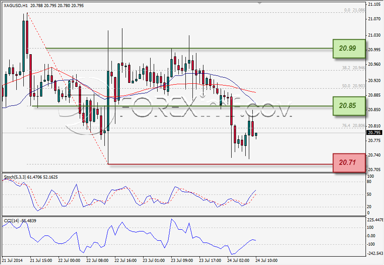Click the 21 Jul 15:00 time label
The image size is (384, 265).
(41, 260)
